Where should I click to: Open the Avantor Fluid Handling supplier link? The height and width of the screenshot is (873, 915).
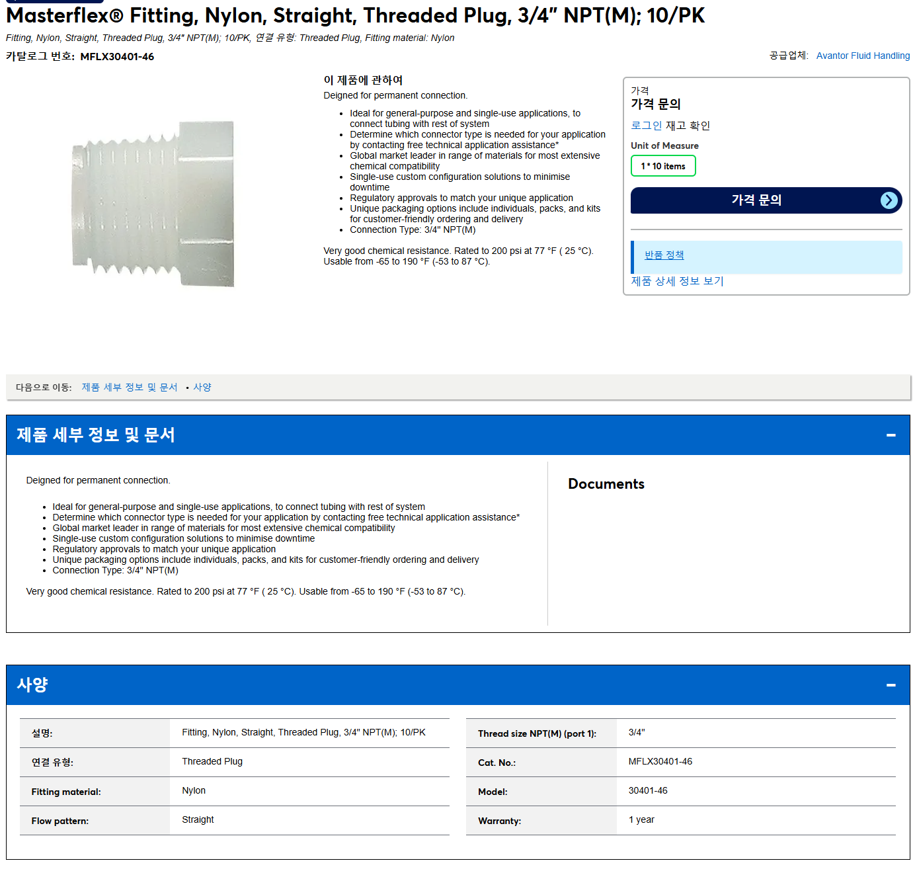(863, 56)
